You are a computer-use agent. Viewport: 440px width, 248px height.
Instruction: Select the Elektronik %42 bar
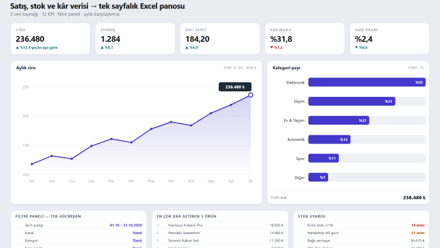(x=366, y=82)
